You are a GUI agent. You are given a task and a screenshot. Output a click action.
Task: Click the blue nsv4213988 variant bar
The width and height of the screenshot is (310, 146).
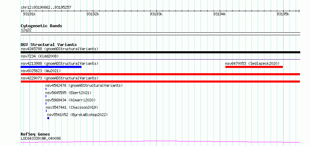(51, 67)
